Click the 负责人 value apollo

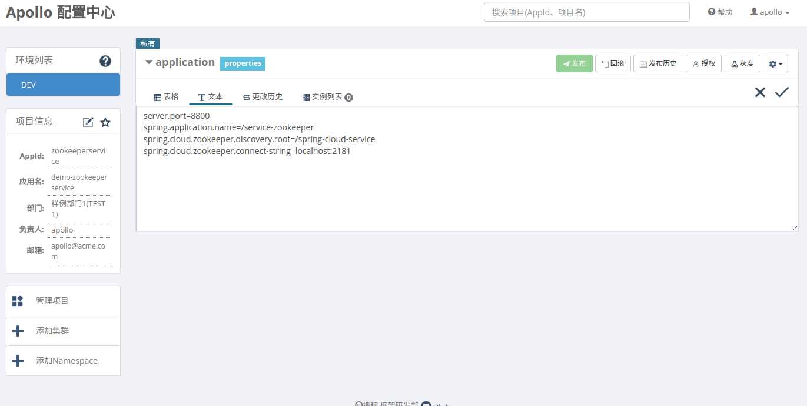62,230
